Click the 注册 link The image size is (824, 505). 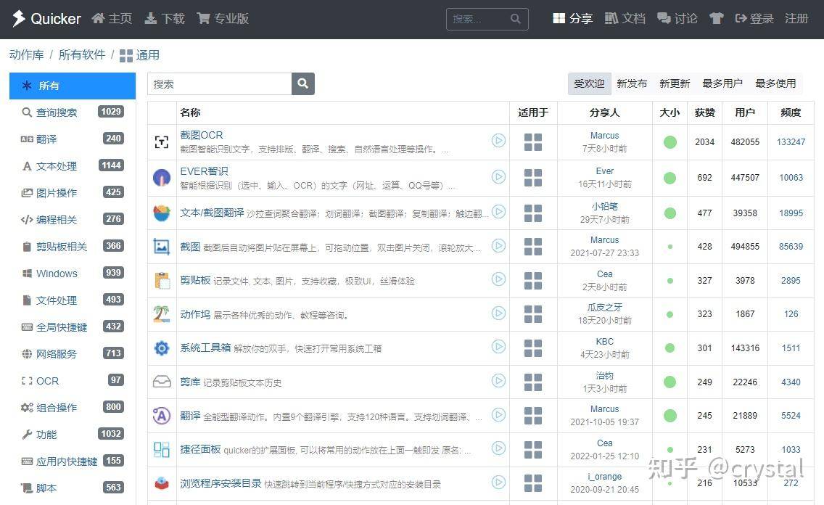pos(796,19)
